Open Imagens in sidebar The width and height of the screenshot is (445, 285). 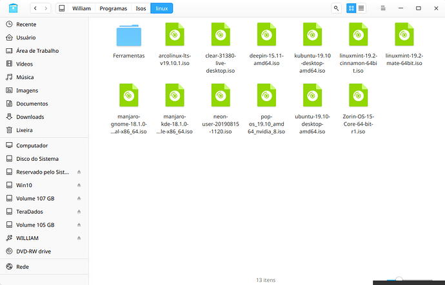[44, 90]
